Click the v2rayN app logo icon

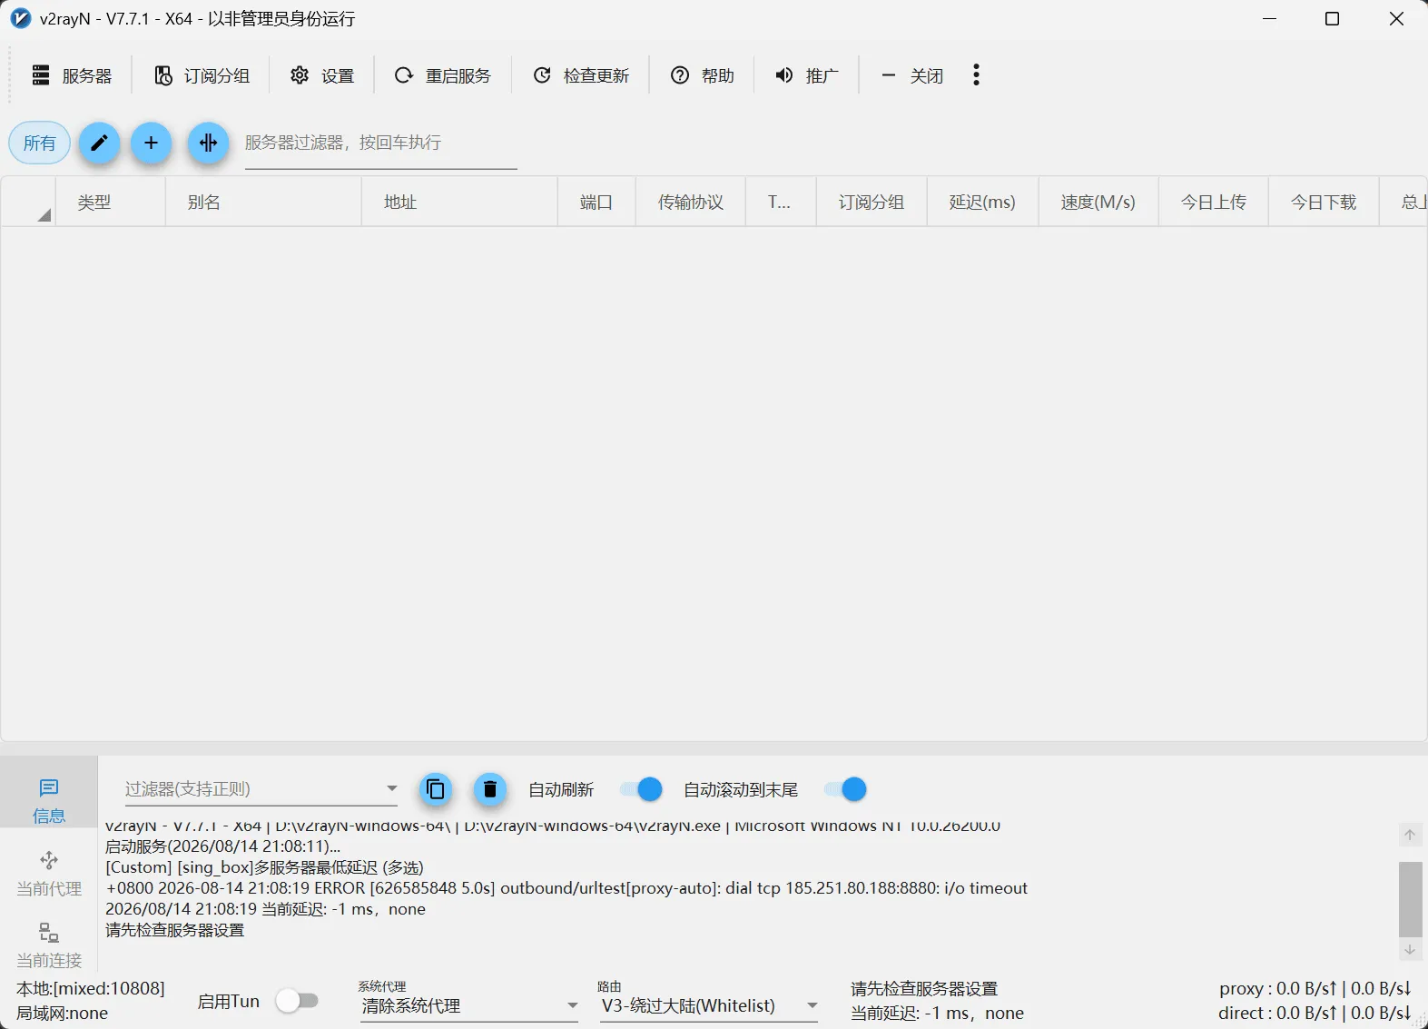pos(21,18)
